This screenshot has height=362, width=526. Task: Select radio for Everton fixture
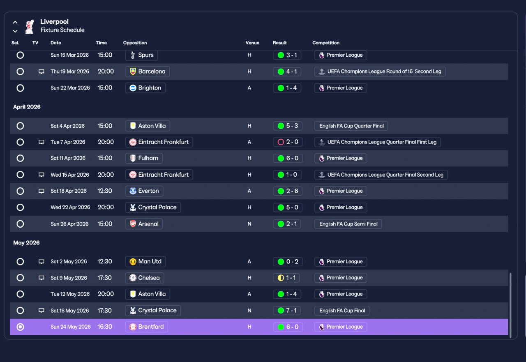(20, 191)
